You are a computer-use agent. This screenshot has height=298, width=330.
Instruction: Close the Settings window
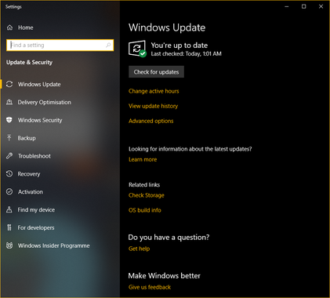pos(321,6)
